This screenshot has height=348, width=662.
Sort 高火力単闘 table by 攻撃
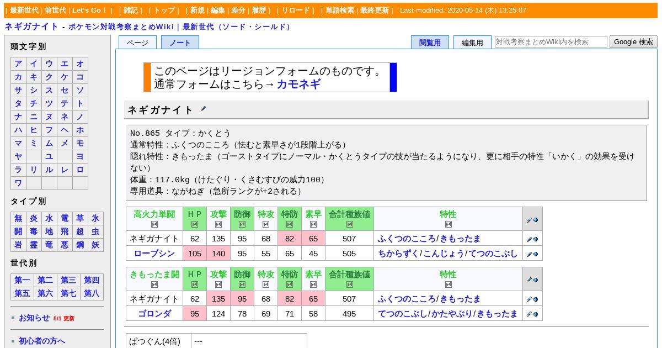click(x=218, y=224)
